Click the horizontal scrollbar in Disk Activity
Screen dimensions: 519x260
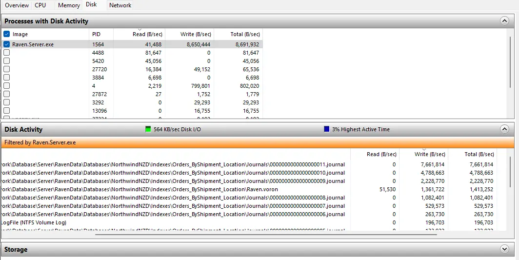coord(266,235)
